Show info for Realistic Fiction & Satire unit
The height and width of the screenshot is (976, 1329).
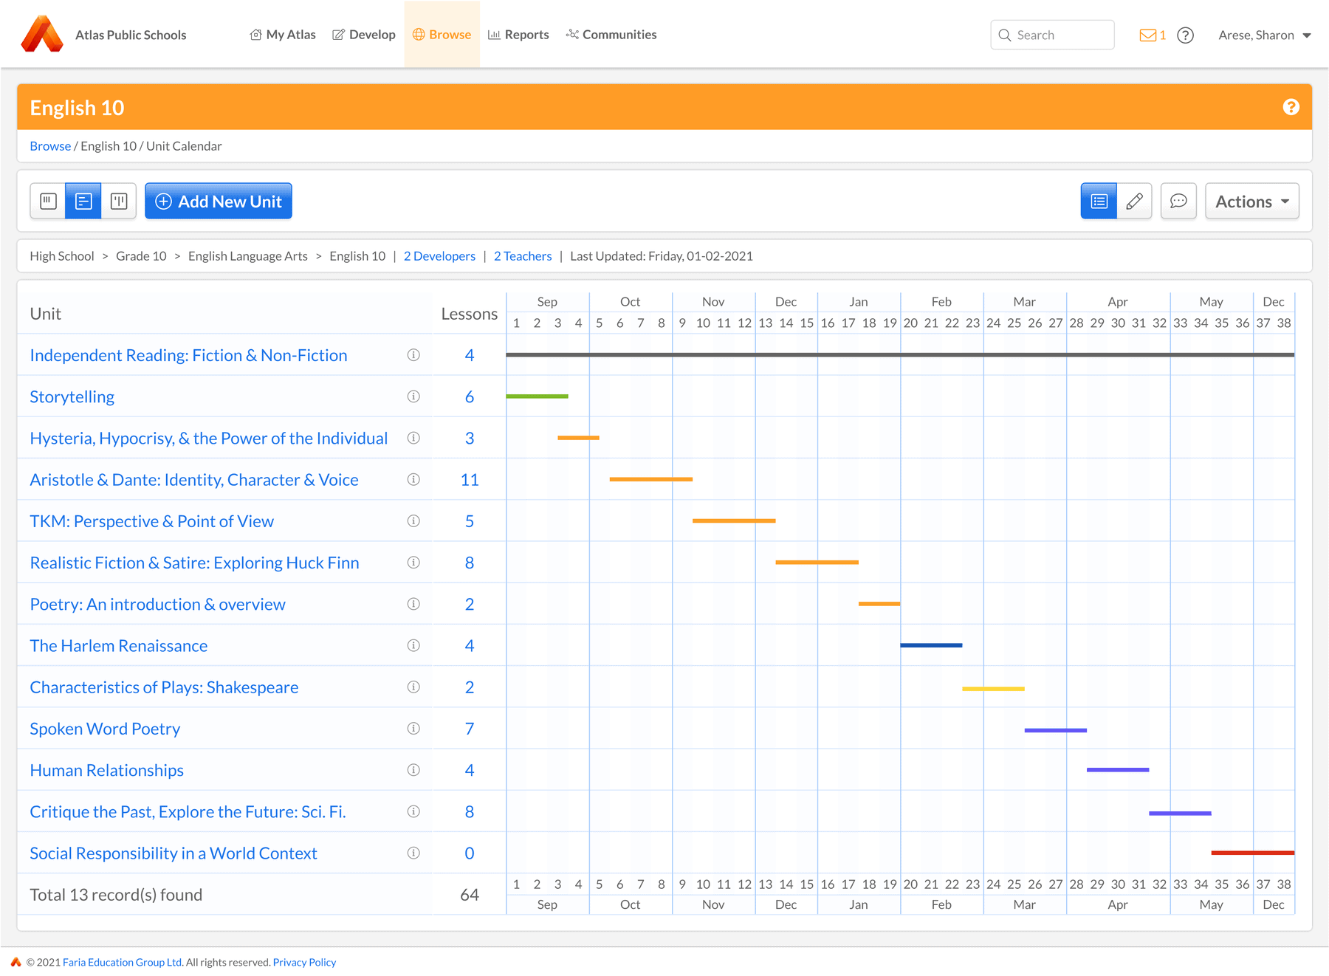[413, 563]
